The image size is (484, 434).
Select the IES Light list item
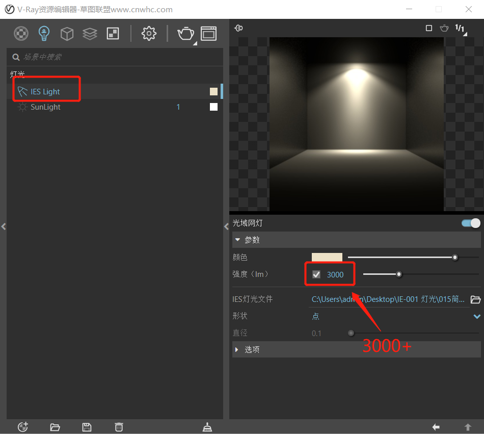coord(115,91)
